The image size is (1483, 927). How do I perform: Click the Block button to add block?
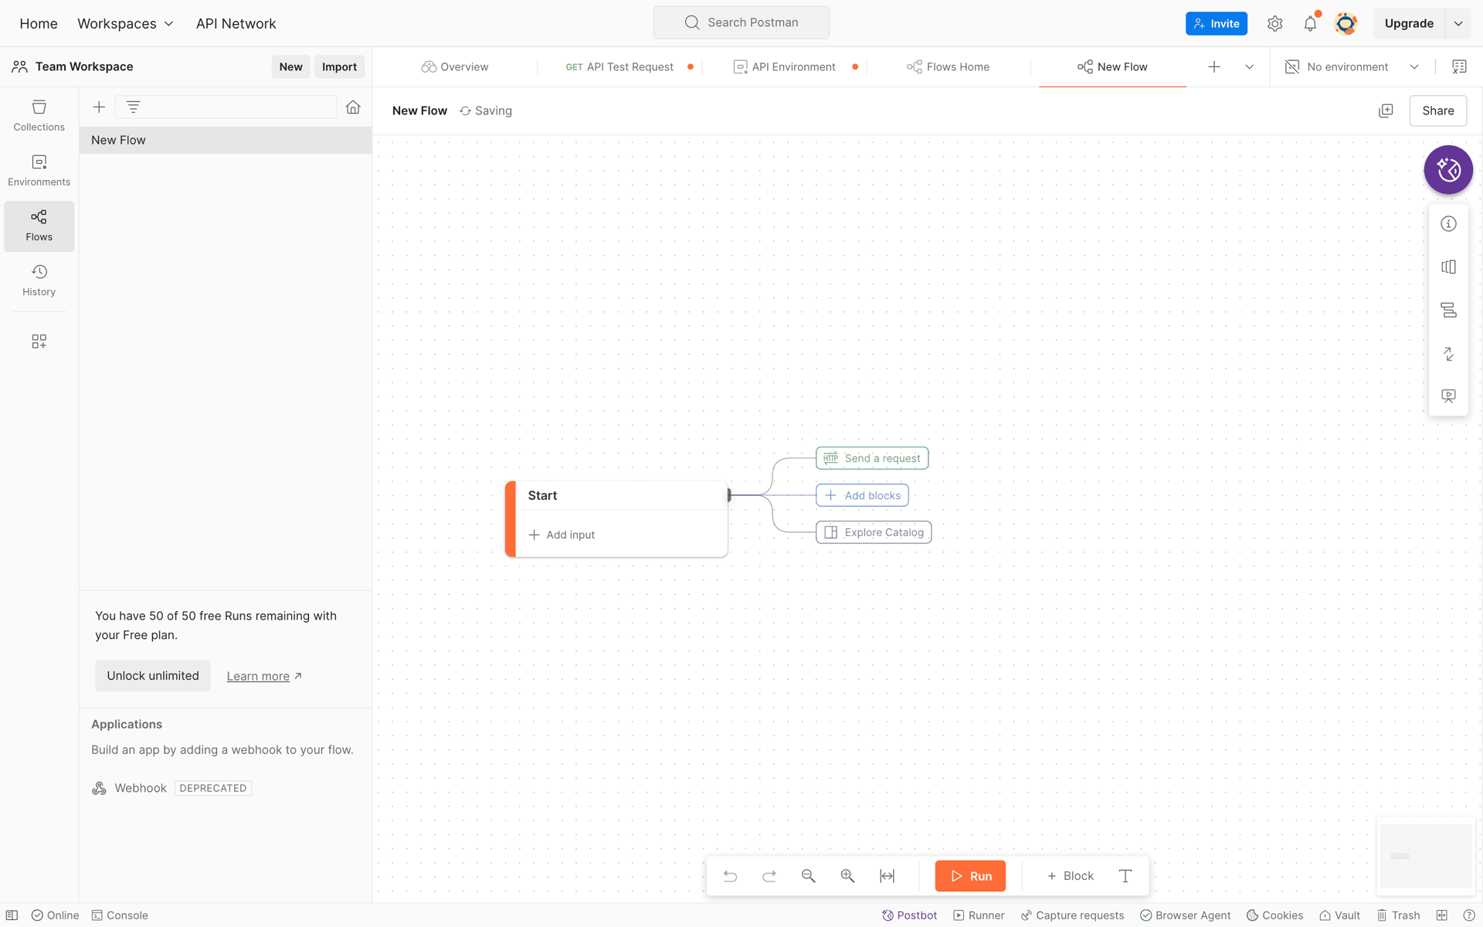[x=1070, y=876]
